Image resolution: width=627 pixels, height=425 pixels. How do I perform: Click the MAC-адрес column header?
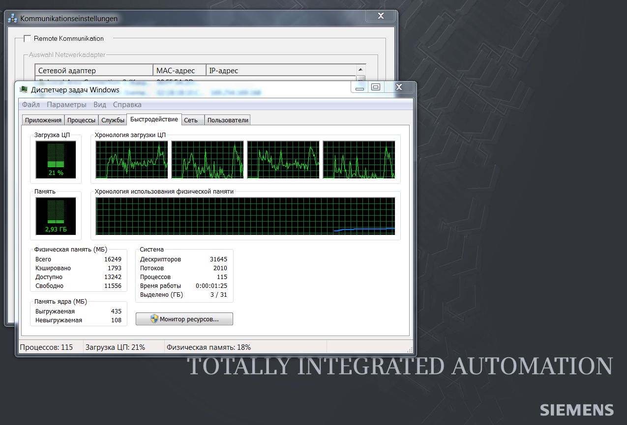(x=179, y=71)
